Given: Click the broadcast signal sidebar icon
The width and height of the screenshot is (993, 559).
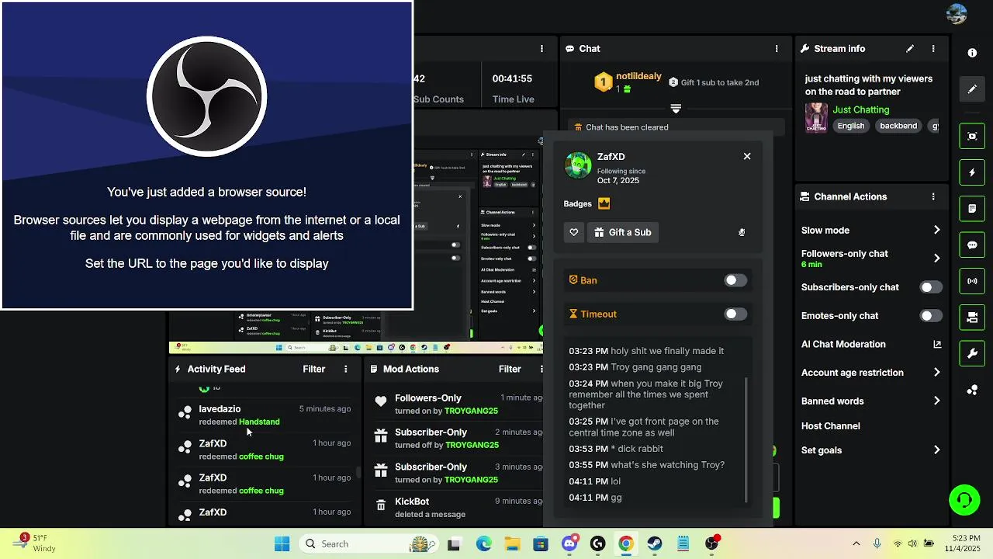Looking at the screenshot, I should [x=972, y=281].
